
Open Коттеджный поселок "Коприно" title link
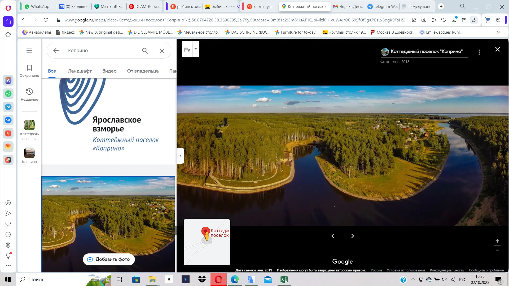tap(427, 51)
